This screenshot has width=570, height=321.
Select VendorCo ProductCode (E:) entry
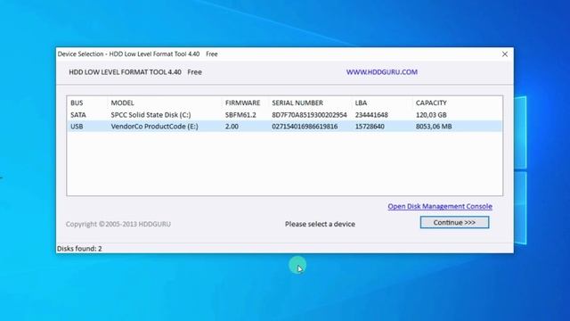pyautogui.click(x=154, y=127)
